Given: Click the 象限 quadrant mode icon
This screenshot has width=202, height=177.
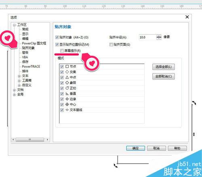Looking at the screenshot, I should coord(67,83).
